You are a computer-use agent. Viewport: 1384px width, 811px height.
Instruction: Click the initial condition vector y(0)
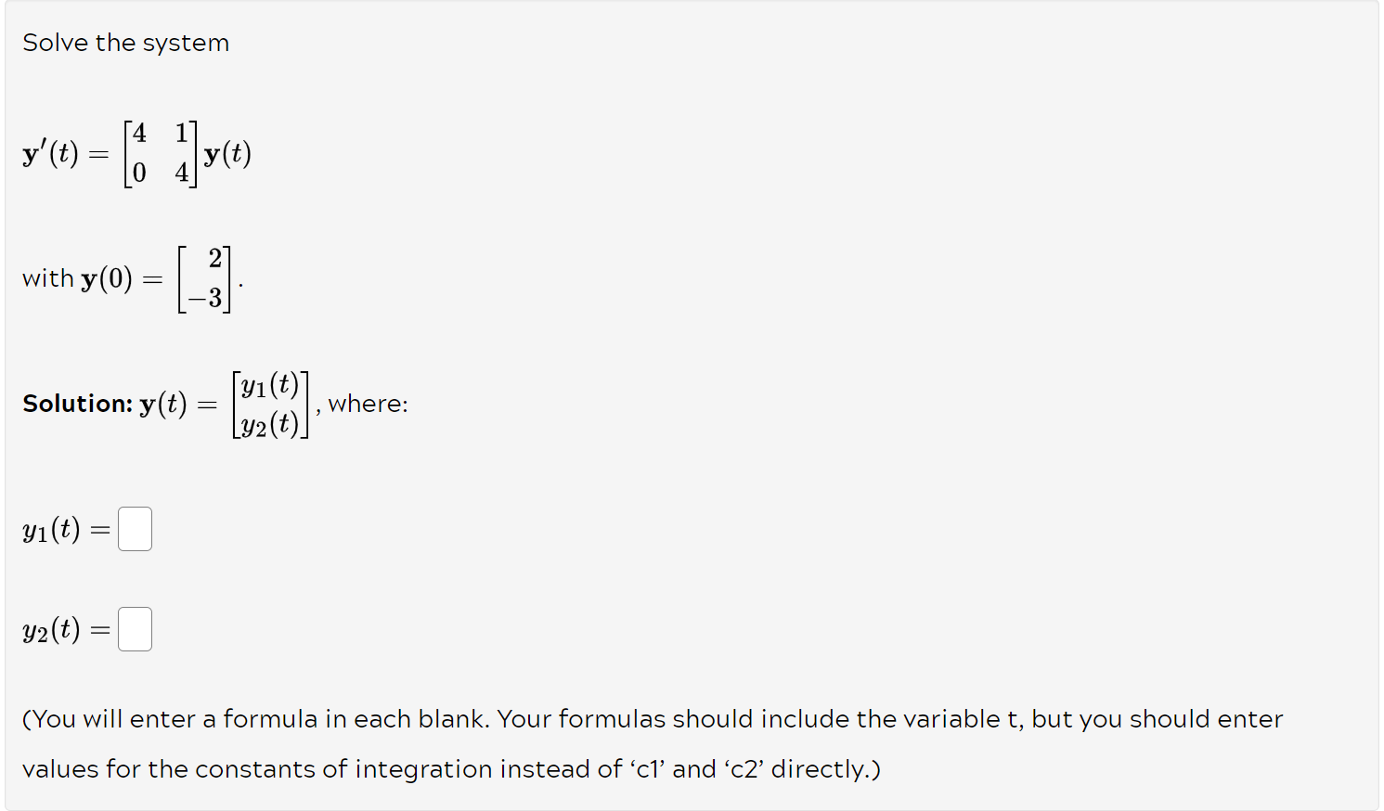pos(206,277)
